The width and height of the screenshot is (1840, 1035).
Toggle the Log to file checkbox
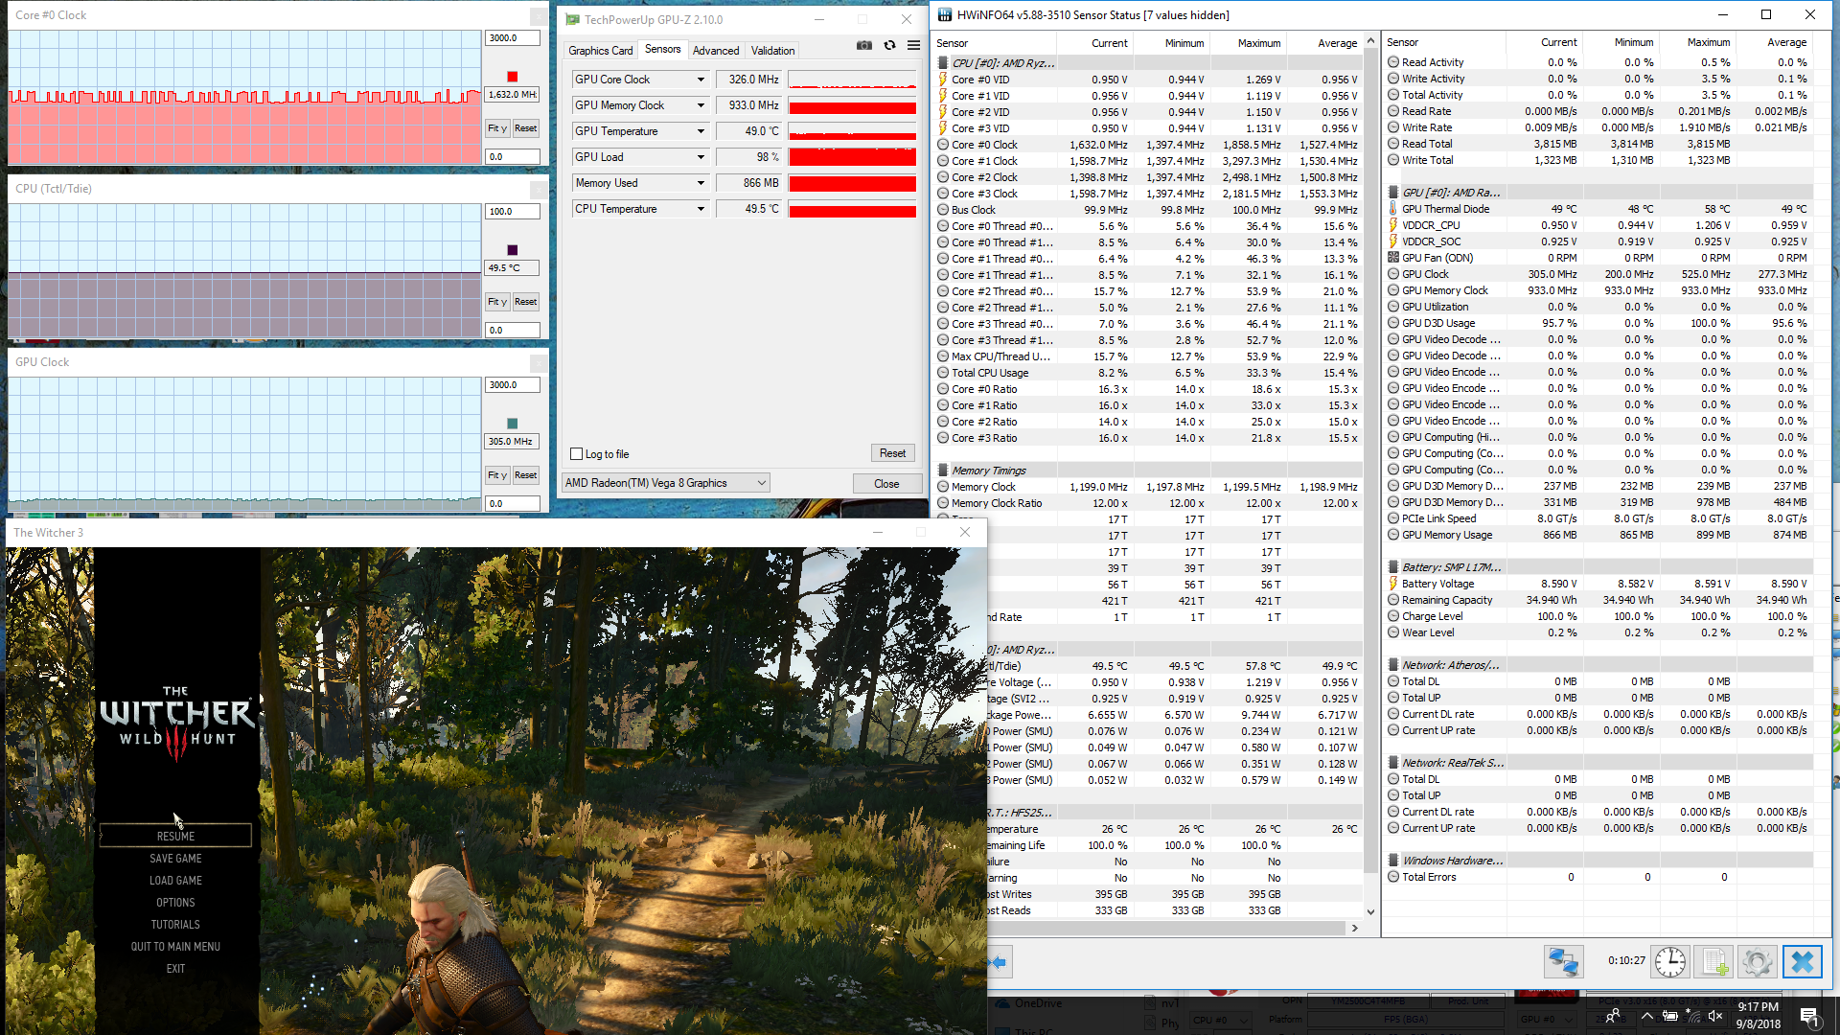576,454
